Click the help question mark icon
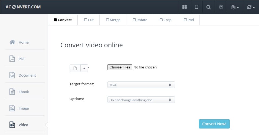This screenshot has height=135, width=259. (221, 7)
